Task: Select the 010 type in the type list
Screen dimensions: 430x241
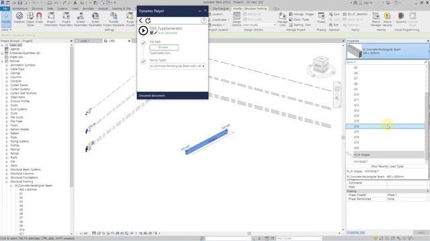Action: (385, 94)
